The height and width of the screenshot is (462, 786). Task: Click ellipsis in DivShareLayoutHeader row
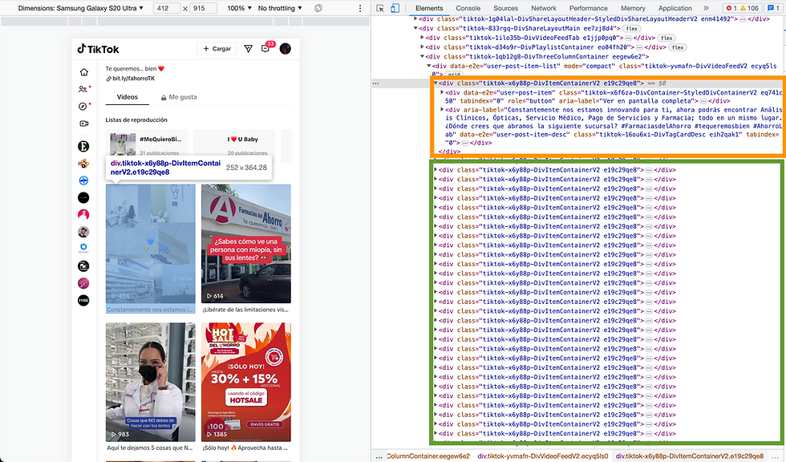pyautogui.click(x=743, y=19)
